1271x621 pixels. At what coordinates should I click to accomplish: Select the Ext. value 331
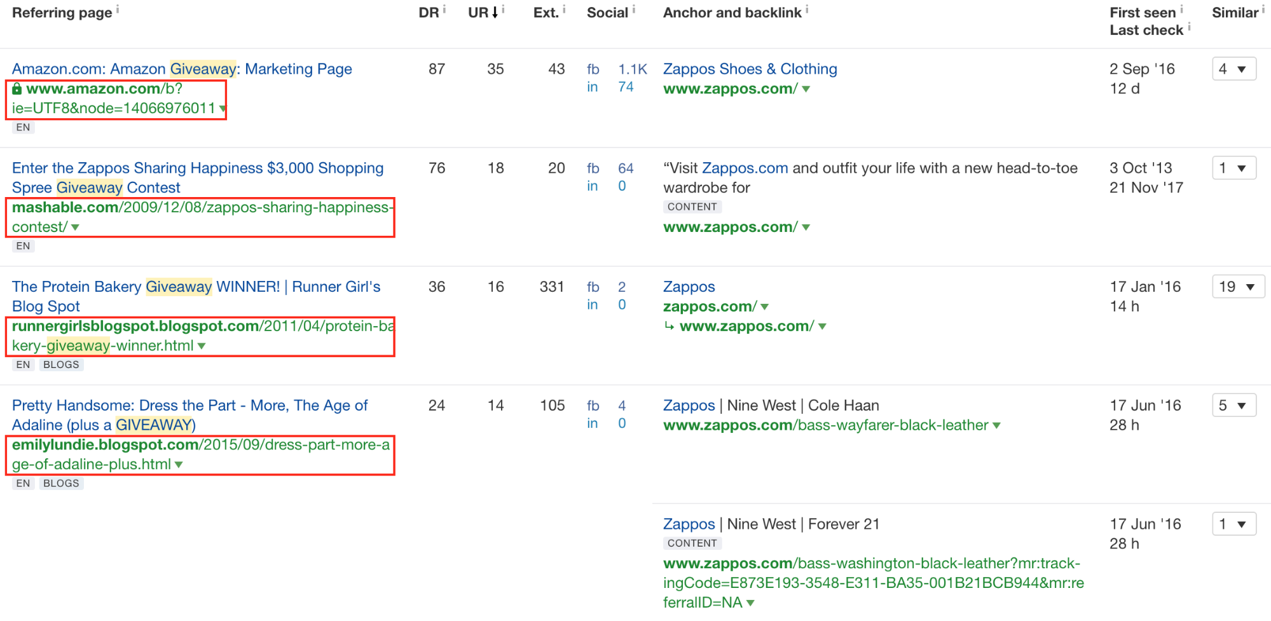[551, 287]
